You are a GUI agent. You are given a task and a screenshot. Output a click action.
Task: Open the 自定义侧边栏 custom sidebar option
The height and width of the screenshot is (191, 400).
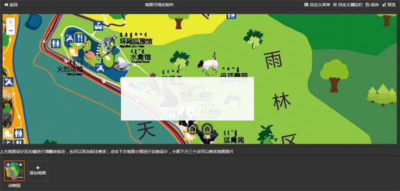coord(347,4)
